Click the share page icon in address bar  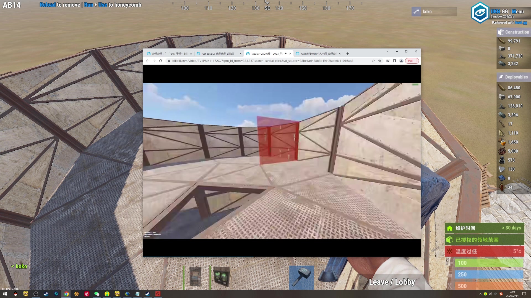coord(373,61)
